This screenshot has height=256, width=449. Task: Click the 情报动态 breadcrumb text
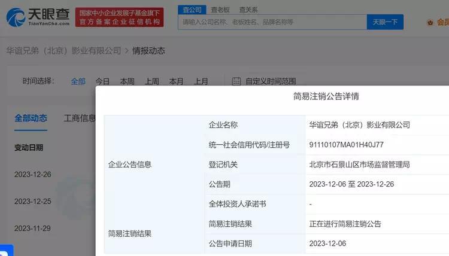pos(148,51)
